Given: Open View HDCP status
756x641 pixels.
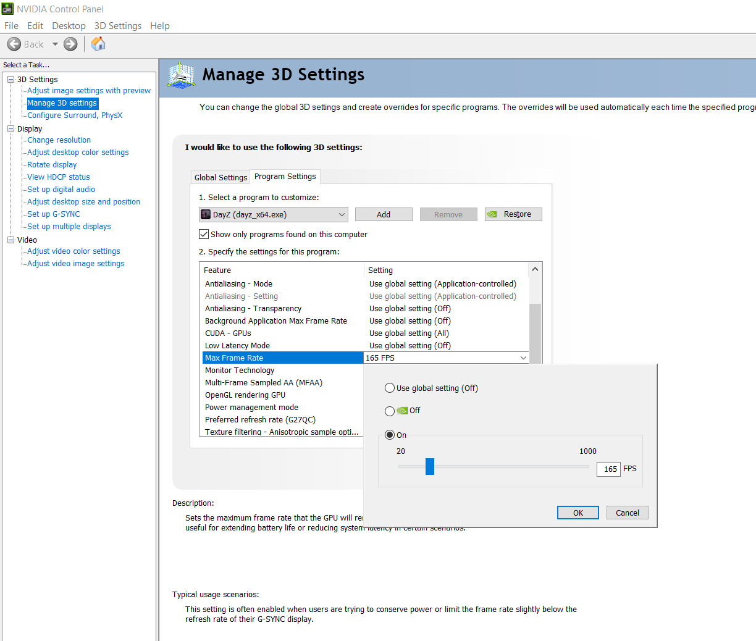Looking at the screenshot, I should [x=59, y=177].
